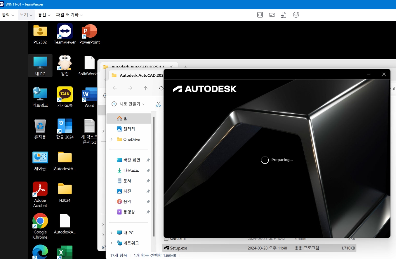Launch the Excel desktop shortcut
The height and width of the screenshot is (259, 396).
65,252
